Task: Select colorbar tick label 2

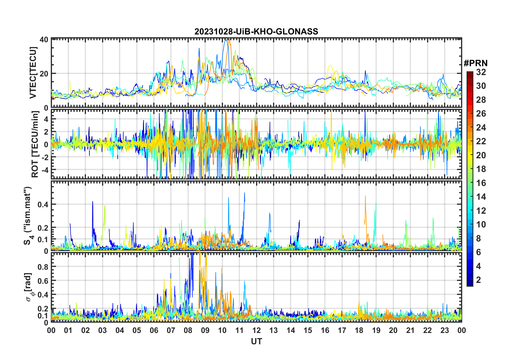Action: [x=478, y=280]
